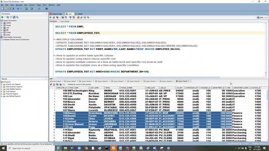Viewport: 269px width, 151px height.
Task: Click the Debug green icon in main toolbar
Action: tap(32, 8)
